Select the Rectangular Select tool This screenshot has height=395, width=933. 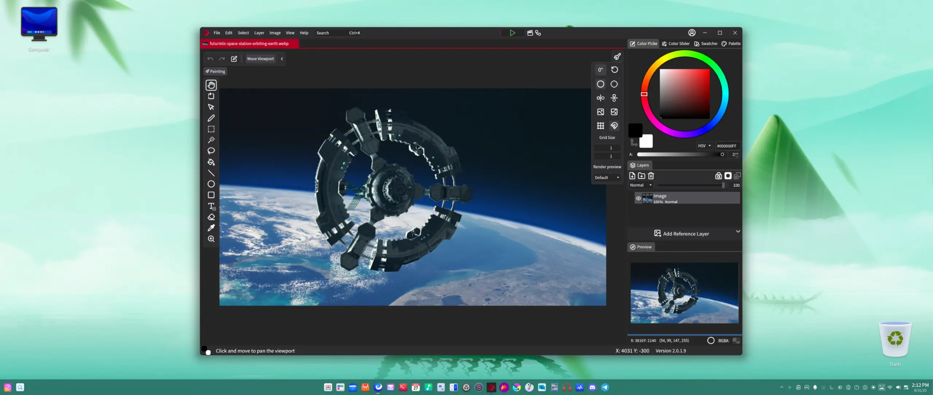click(211, 129)
